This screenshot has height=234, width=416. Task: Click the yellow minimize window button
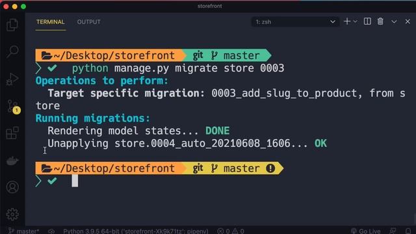(x=15, y=6)
